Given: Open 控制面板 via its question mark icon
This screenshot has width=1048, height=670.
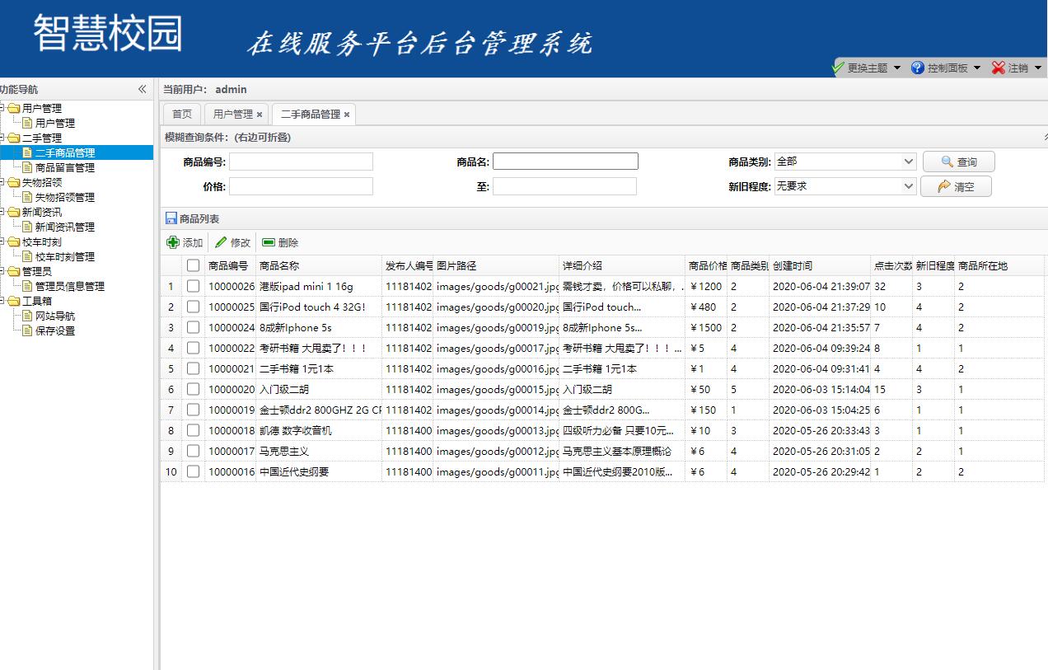Looking at the screenshot, I should click(917, 68).
